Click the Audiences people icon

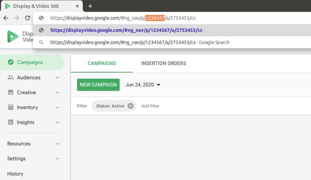click(11, 77)
